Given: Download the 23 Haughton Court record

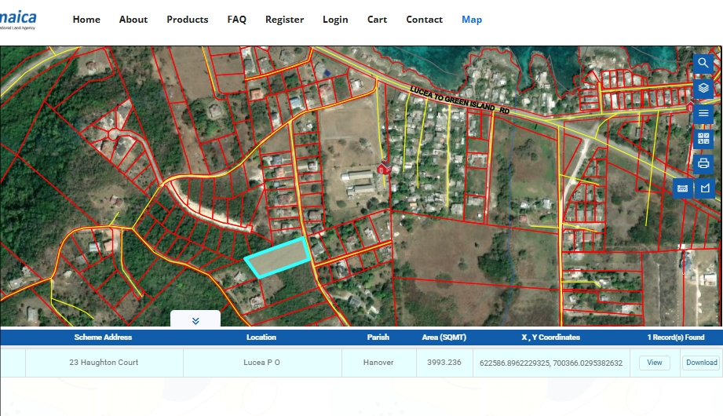Looking at the screenshot, I should pos(700,363).
